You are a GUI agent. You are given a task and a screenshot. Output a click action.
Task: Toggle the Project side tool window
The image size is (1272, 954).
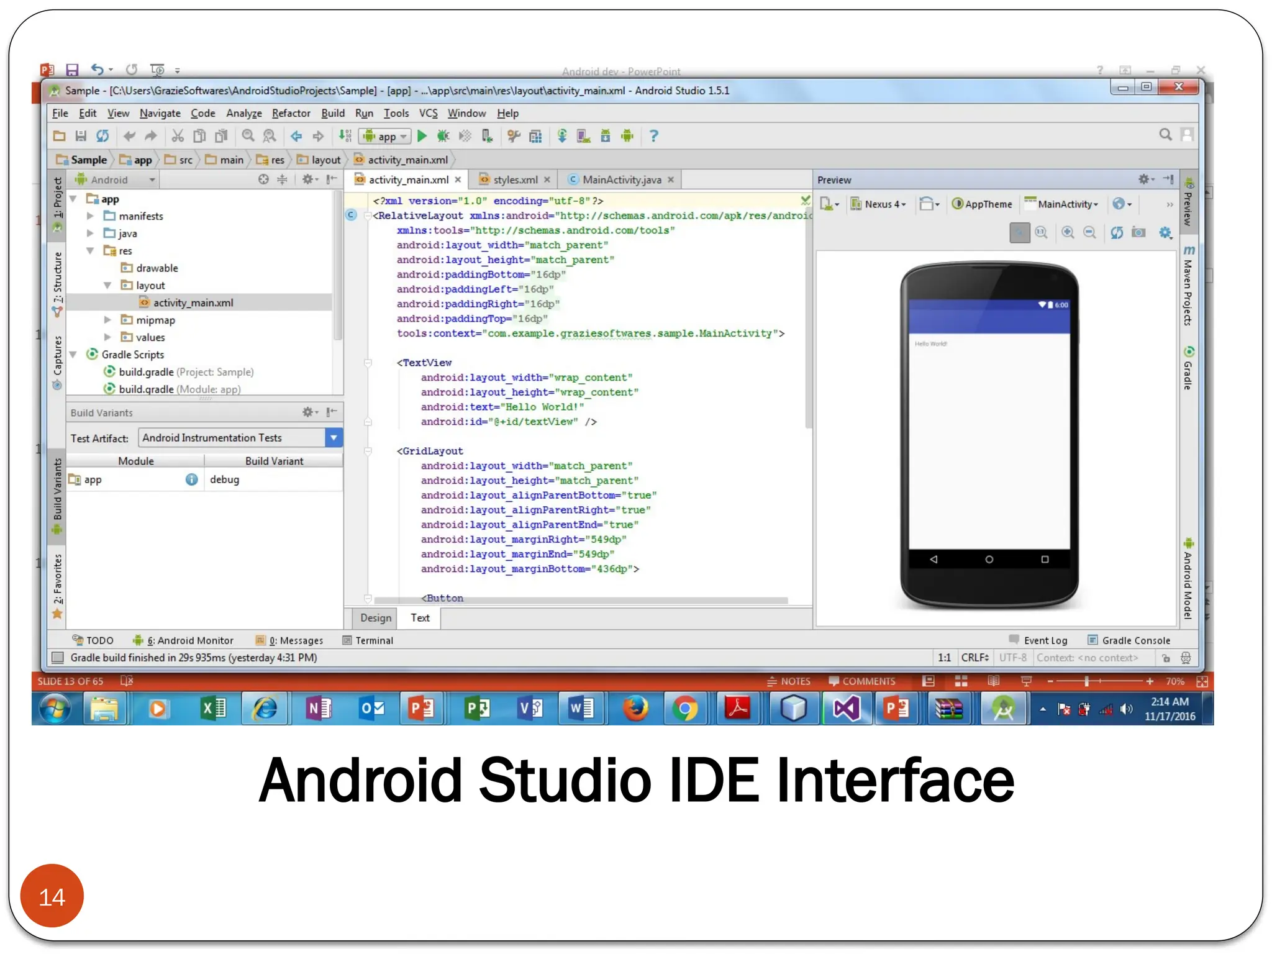[58, 204]
